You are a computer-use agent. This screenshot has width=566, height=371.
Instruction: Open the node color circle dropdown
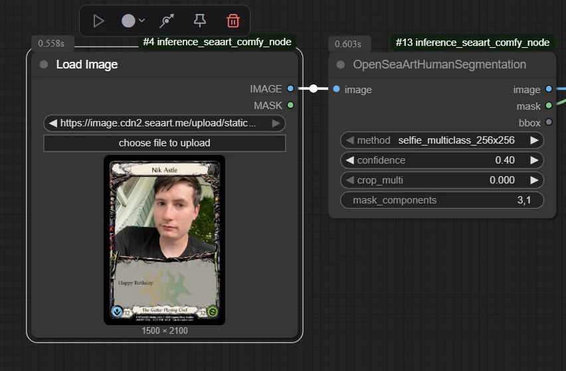tap(133, 21)
